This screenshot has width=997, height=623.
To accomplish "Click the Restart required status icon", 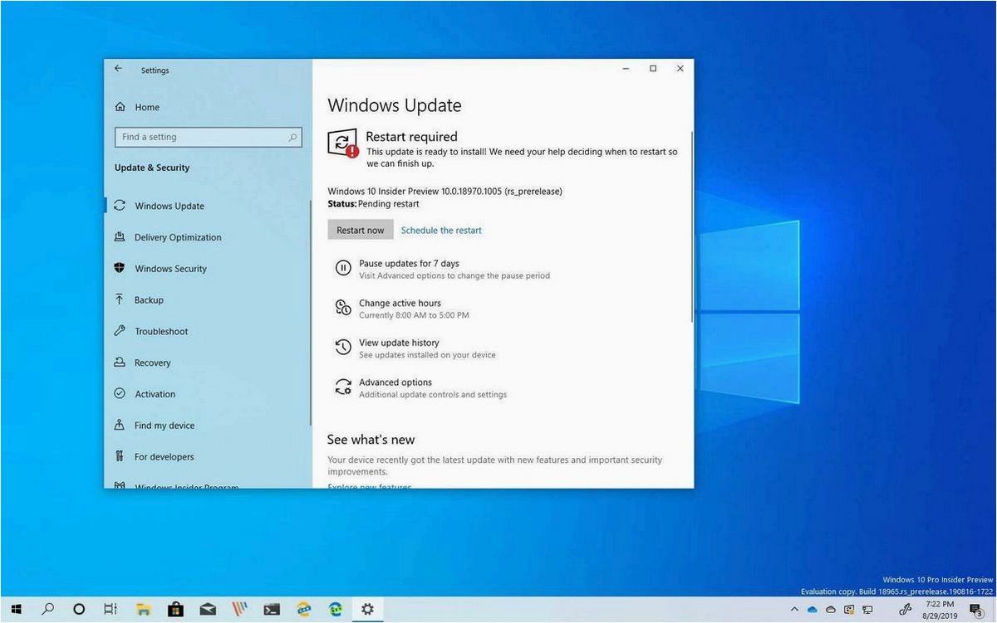I will [342, 144].
